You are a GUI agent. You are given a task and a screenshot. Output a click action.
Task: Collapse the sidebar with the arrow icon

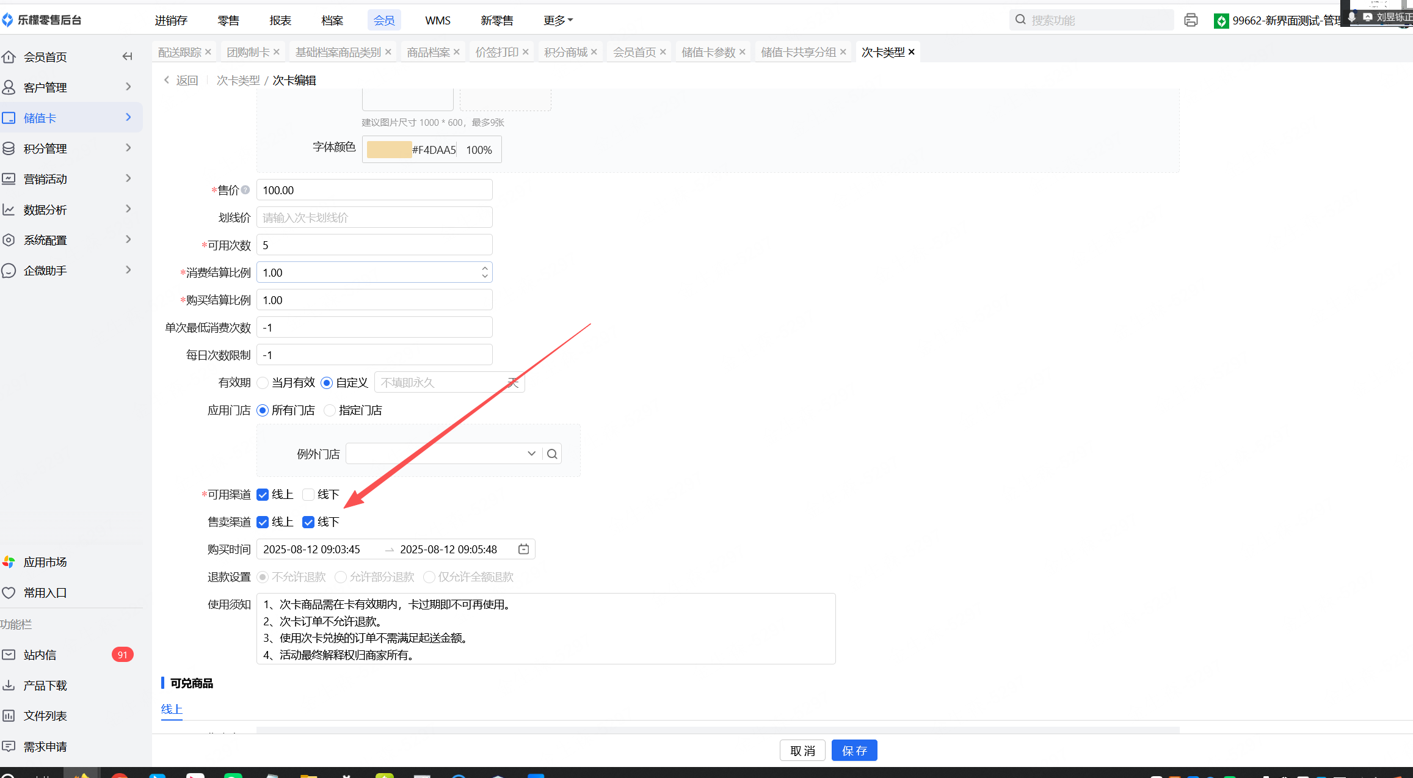127,57
